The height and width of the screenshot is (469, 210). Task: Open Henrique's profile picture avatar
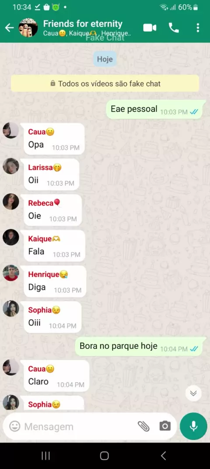point(11,273)
